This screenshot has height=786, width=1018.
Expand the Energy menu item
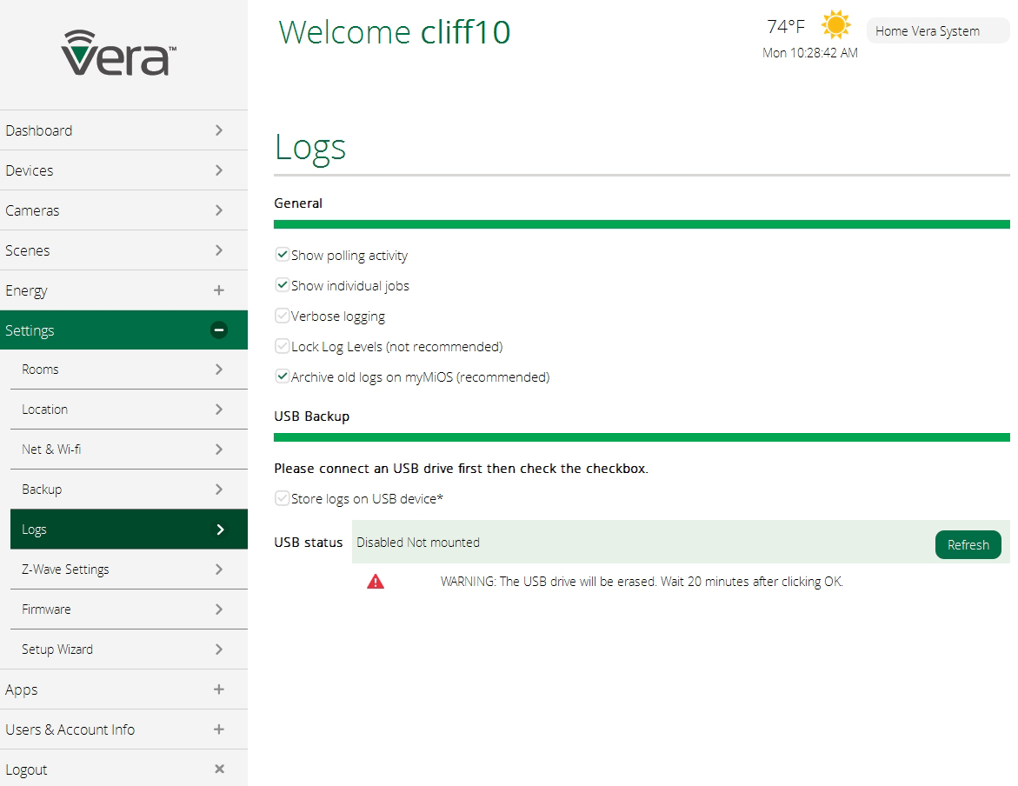[123, 290]
